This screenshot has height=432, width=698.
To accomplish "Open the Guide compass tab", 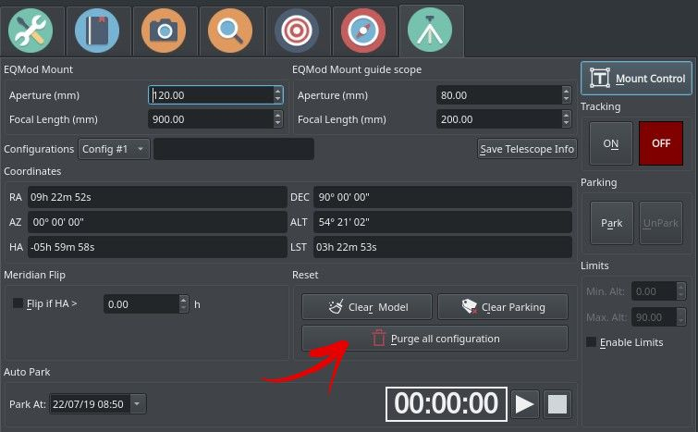I will (363, 31).
